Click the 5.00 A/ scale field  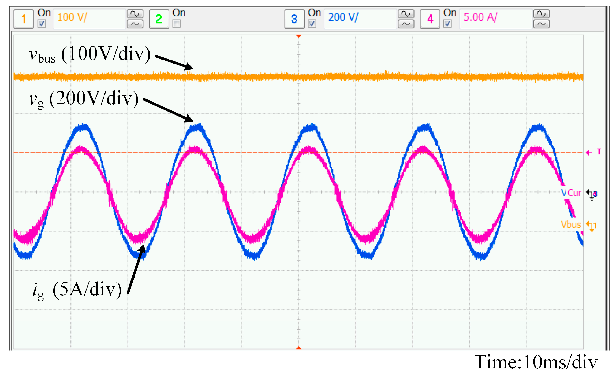495,18
